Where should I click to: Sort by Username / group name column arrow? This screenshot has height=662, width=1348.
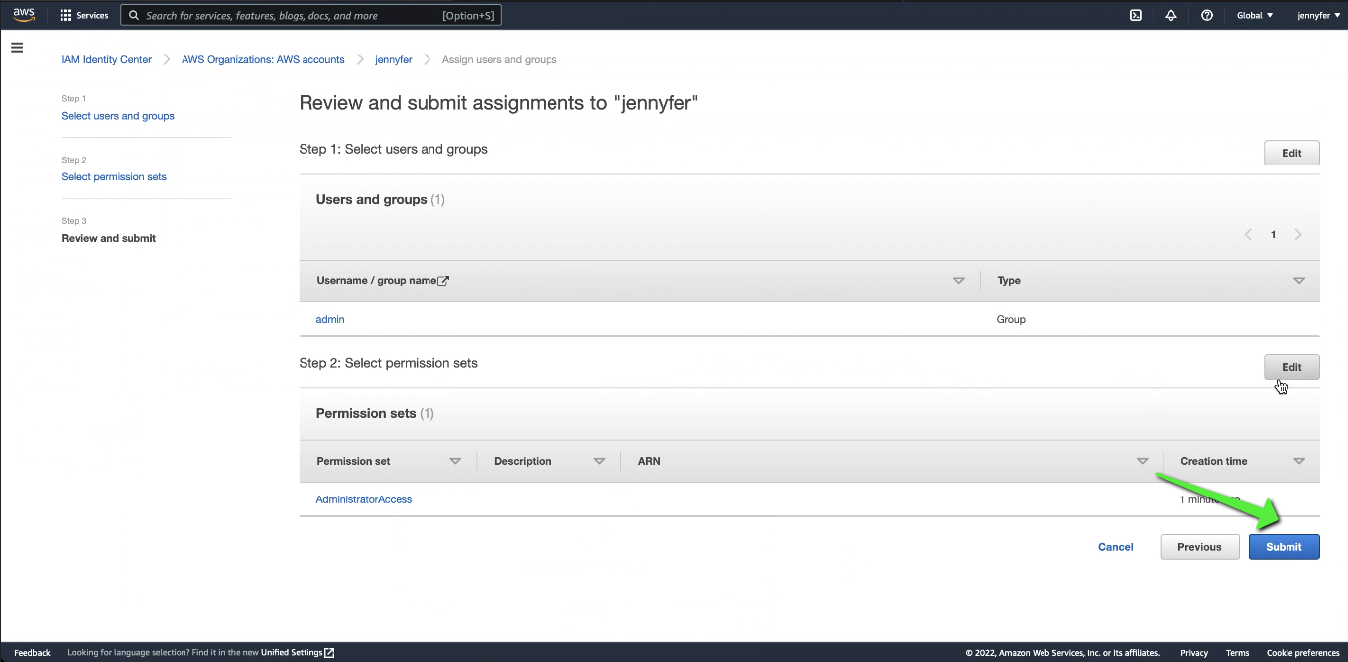point(959,281)
